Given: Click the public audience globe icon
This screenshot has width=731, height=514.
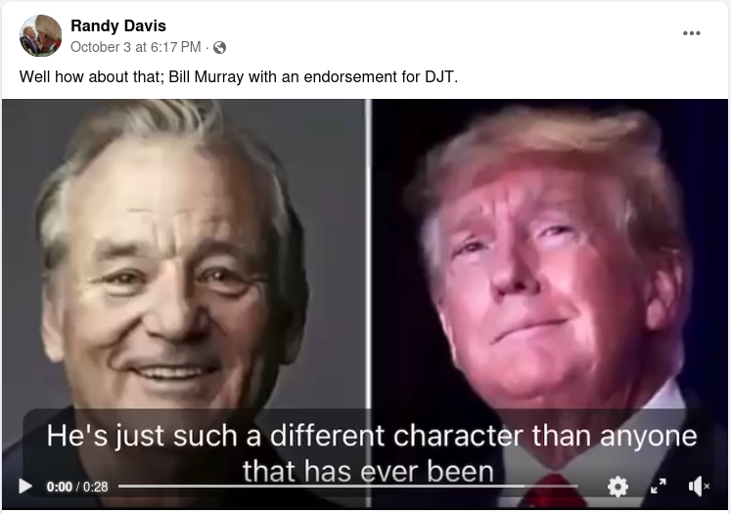Looking at the screenshot, I should point(219,48).
